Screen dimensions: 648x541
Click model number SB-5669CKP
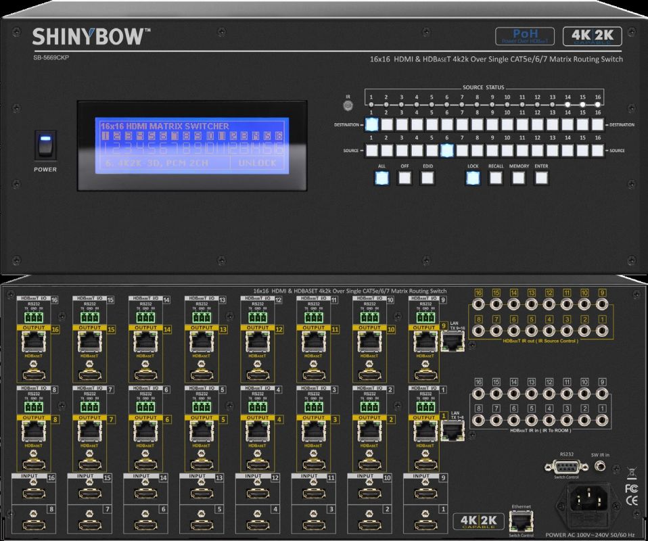click(51, 57)
